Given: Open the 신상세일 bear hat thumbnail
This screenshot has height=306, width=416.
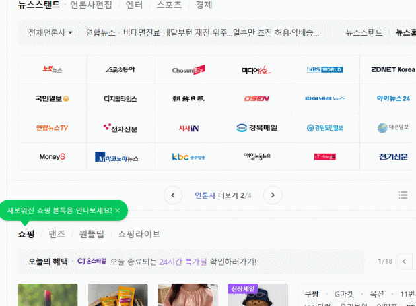Looking at the screenshot, I should pyautogui.click(x=258, y=295).
